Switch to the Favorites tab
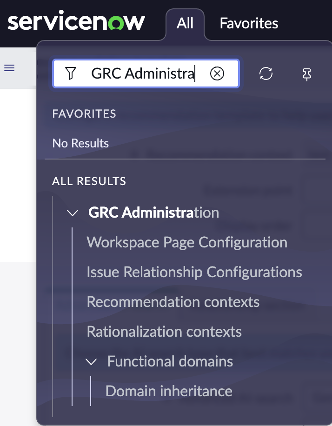 coord(249,23)
